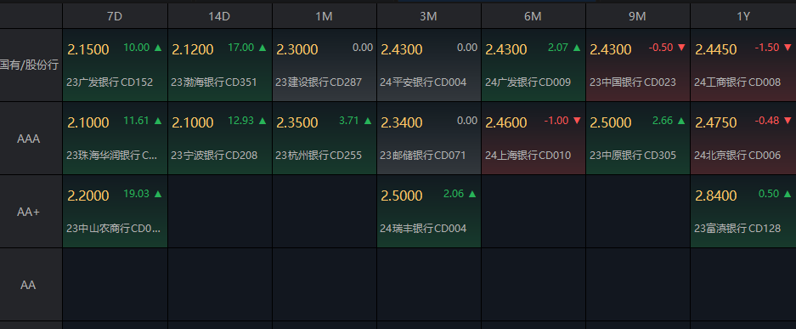Click red down arrow in 23中国银行CD023 cell
This screenshot has height=329, width=796.
click(x=681, y=48)
